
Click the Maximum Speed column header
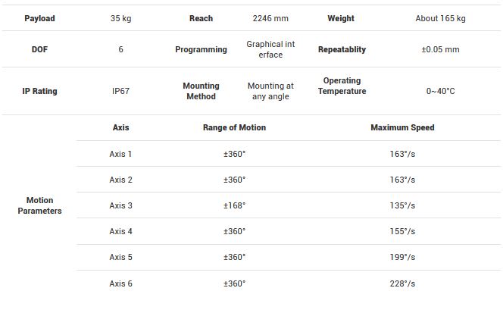tap(402, 127)
